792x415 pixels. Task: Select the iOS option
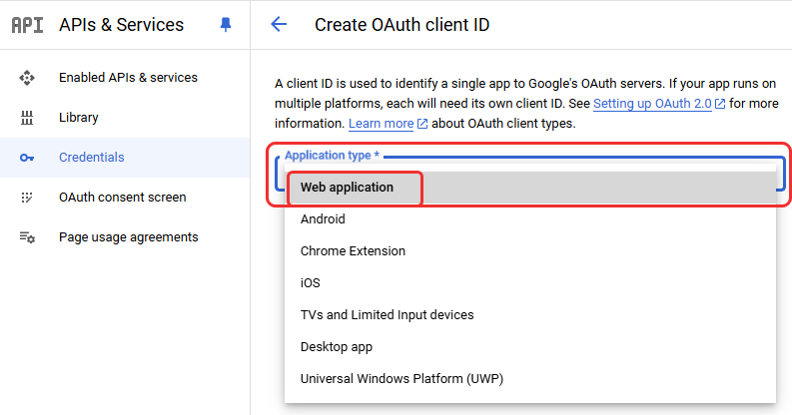coord(310,283)
